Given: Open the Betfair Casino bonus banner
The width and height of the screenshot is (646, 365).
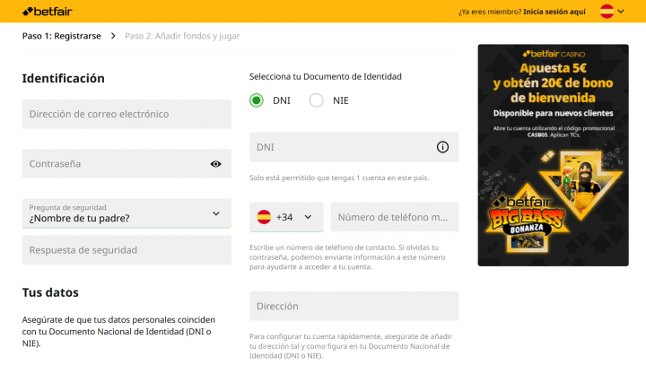Looking at the screenshot, I should 554,155.
